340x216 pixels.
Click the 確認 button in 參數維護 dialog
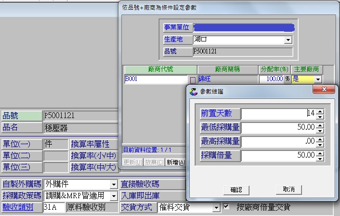point(236,190)
